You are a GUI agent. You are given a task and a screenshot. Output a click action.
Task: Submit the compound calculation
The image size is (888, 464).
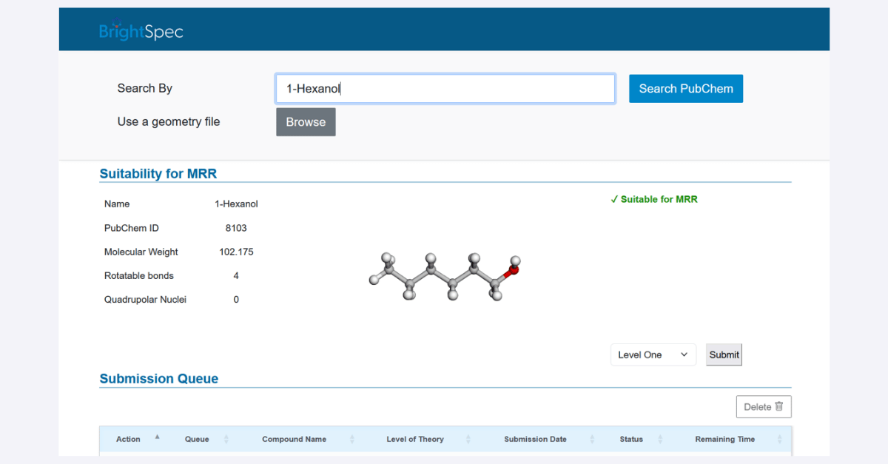[x=724, y=354]
